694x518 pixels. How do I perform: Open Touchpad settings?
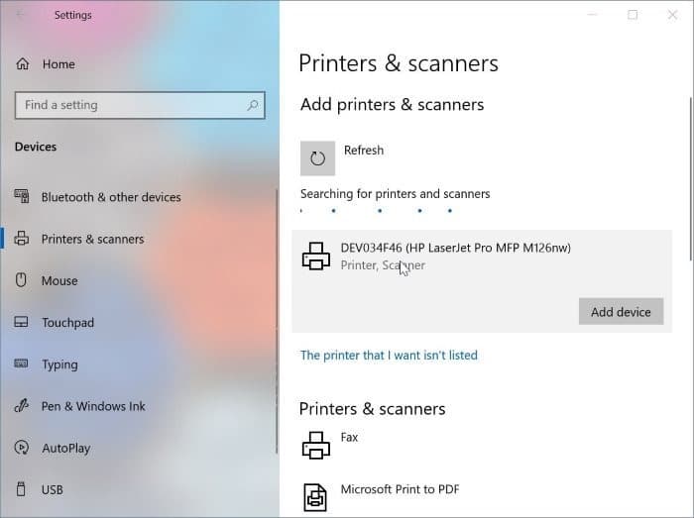[x=67, y=323]
